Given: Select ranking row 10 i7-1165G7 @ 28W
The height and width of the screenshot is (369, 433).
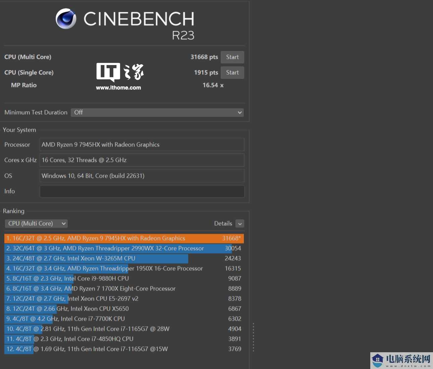Looking at the screenshot, I should 124,329.
